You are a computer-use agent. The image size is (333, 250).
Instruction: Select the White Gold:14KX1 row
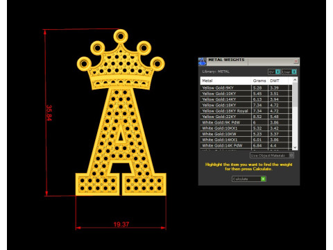coord(246,140)
